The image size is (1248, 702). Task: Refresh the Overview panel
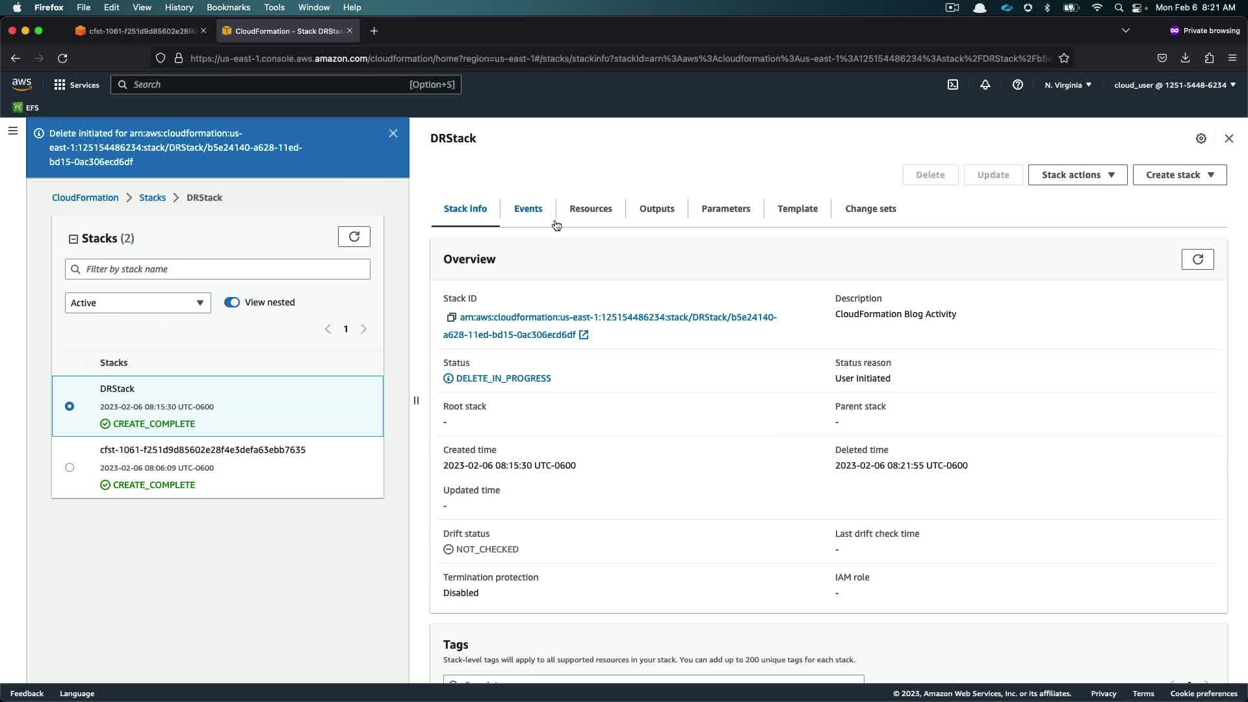pyautogui.click(x=1197, y=259)
